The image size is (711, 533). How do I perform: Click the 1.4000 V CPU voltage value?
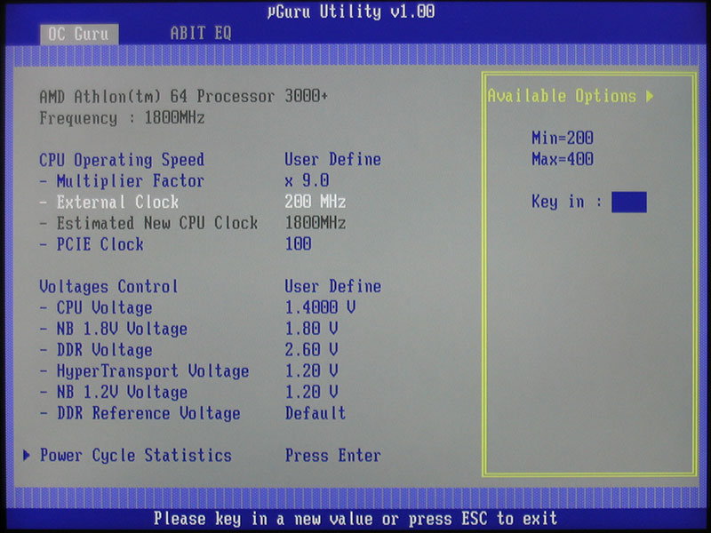point(320,307)
